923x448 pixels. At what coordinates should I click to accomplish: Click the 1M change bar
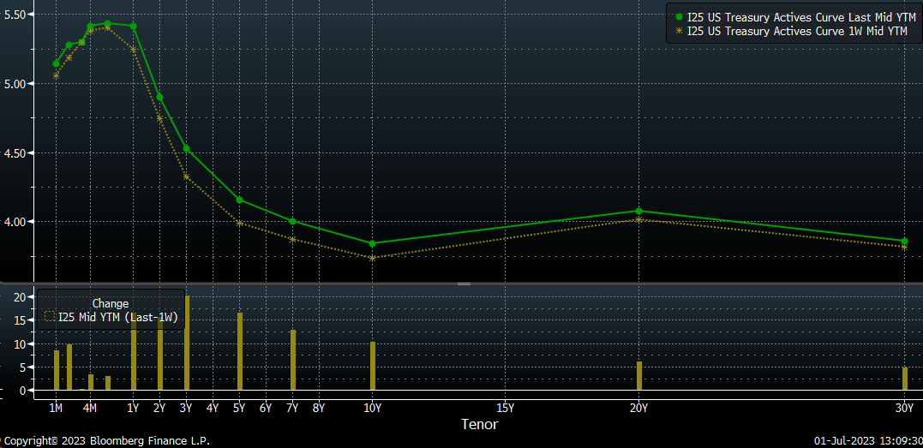[57, 370]
